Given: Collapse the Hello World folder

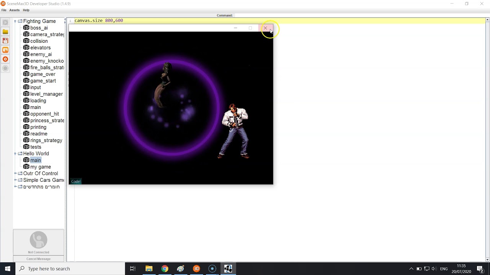Looking at the screenshot, I should coord(15,154).
